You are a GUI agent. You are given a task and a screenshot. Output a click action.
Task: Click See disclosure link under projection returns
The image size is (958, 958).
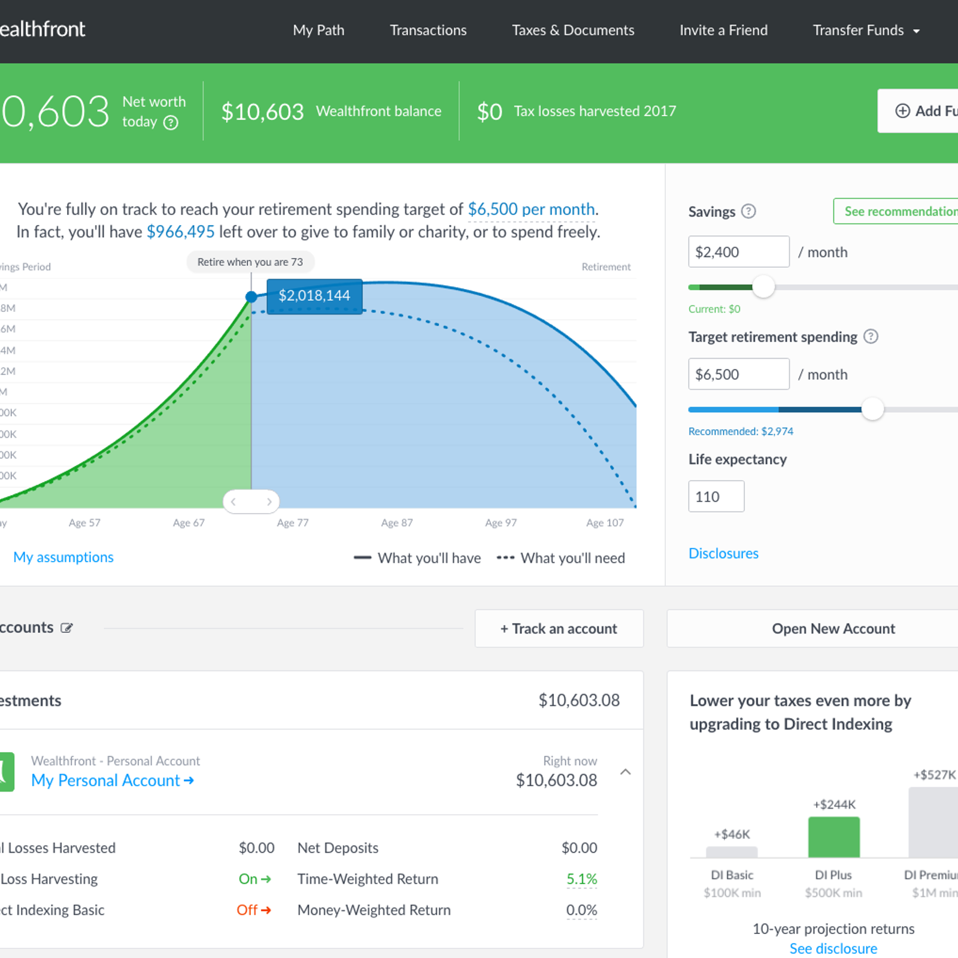[833, 948]
